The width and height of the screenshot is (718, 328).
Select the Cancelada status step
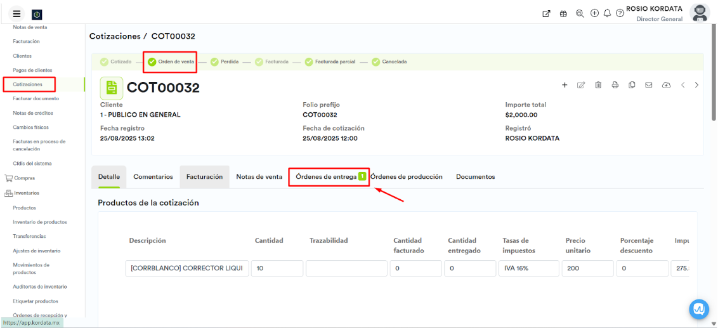389,62
